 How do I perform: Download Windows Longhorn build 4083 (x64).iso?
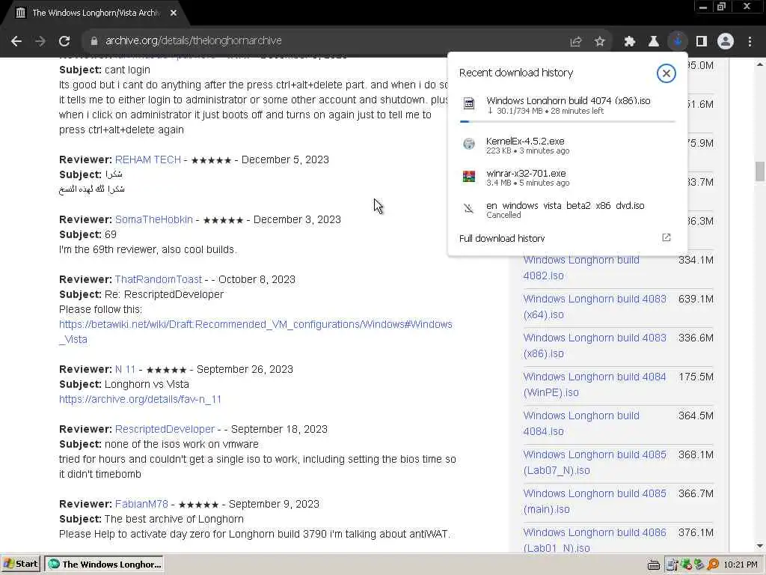point(595,306)
